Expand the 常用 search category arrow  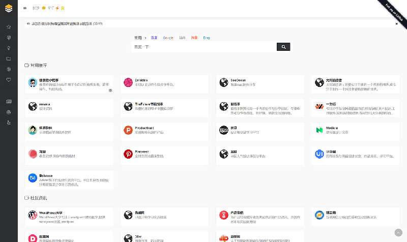pos(146,38)
